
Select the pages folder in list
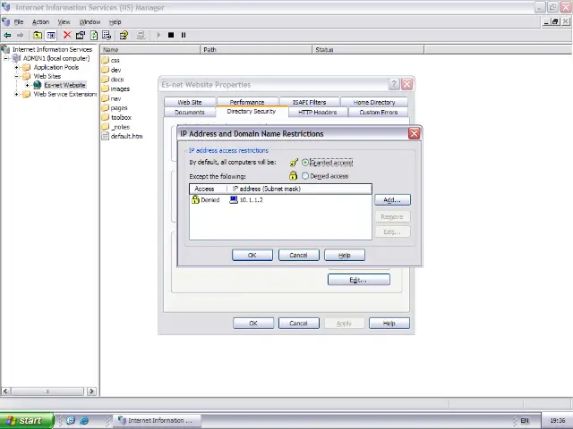pos(115,107)
